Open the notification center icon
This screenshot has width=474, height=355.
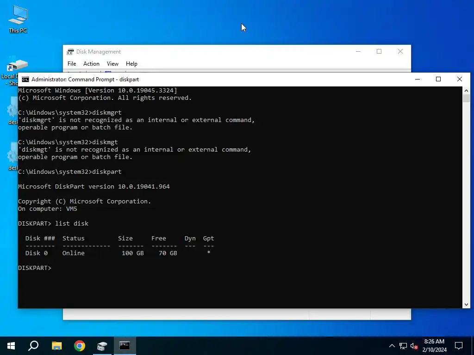click(459, 346)
